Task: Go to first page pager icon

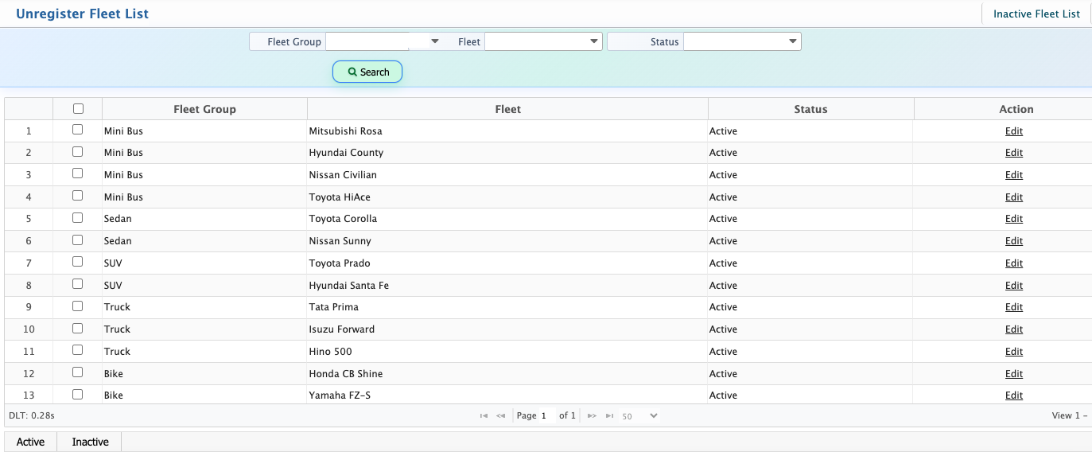Action: pos(484,415)
